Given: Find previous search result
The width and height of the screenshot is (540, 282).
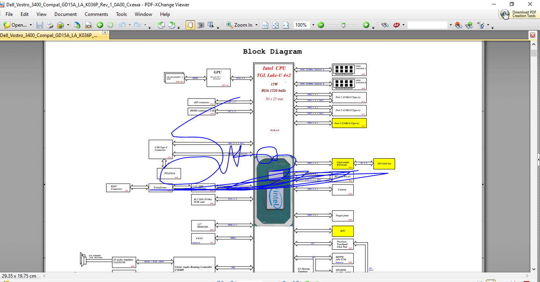Looking at the screenshot, I should point(459,25).
